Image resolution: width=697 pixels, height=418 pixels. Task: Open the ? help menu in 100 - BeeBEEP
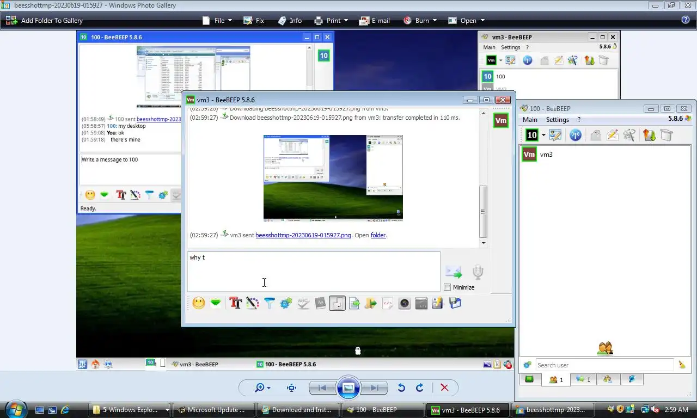tap(579, 120)
